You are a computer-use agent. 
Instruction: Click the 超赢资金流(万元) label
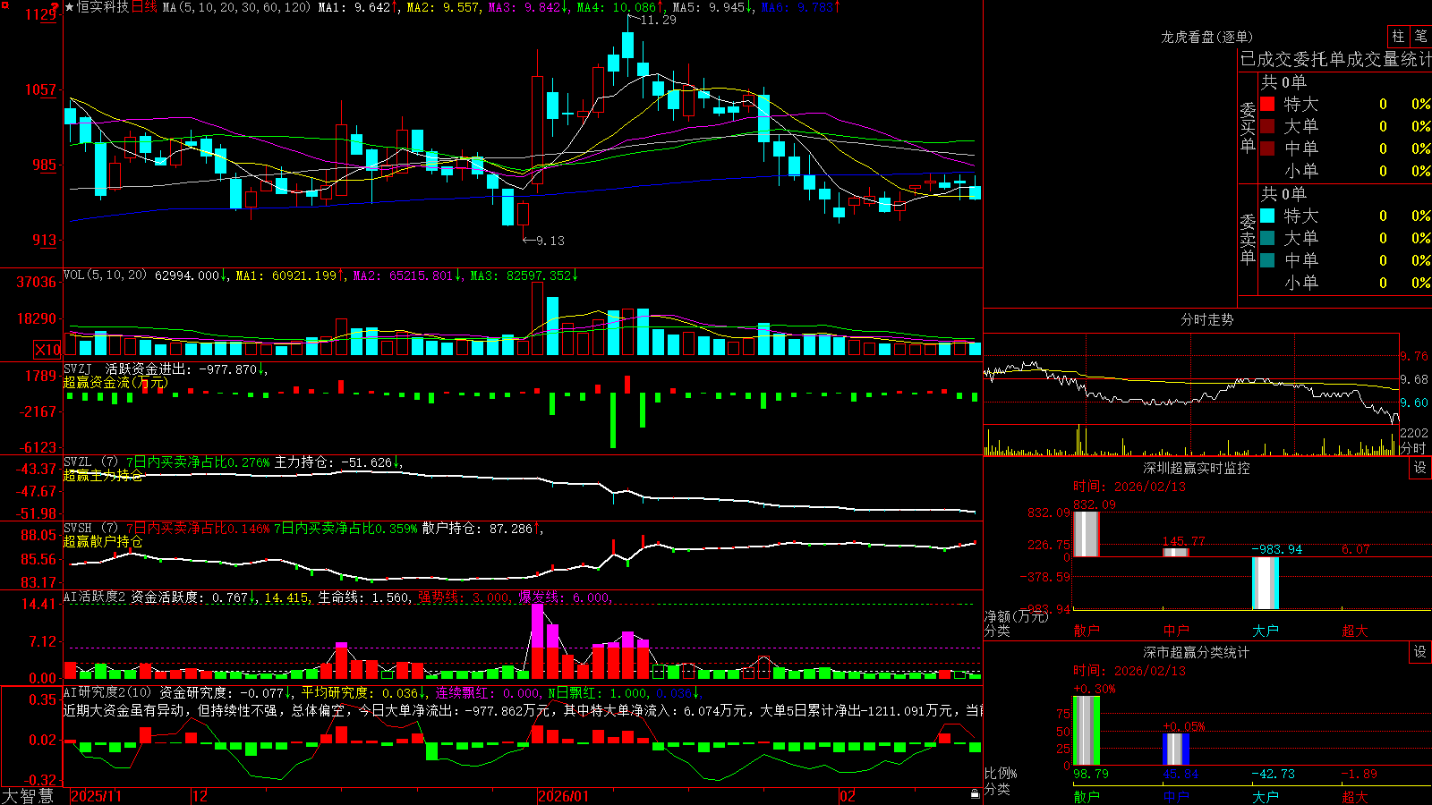[x=115, y=382]
